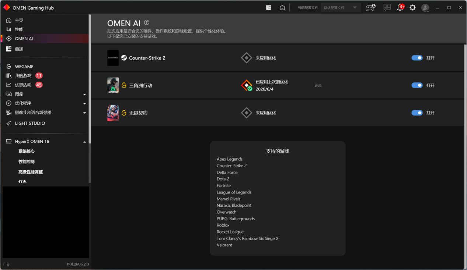Click the overlay icon in top bar
Viewport: 467px width, 270px height.
click(x=269, y=7)
